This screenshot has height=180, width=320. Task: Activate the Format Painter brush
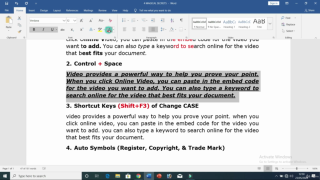(x=19, y=31)
